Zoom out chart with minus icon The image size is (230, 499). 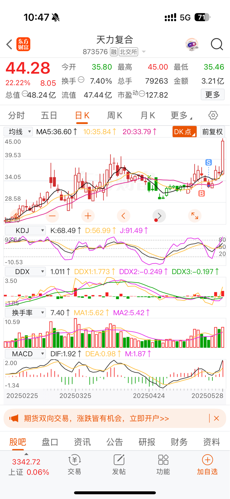pos(52,216)
